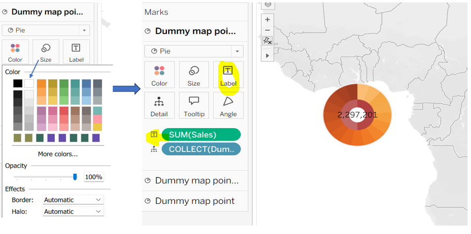The image size is (471, 234).
Task: Open the Tooltip mark card
Action: (x=193, y=105)
